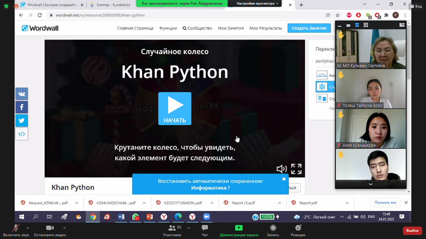Go to Мои Занятия in navigation

click(231, 28)
